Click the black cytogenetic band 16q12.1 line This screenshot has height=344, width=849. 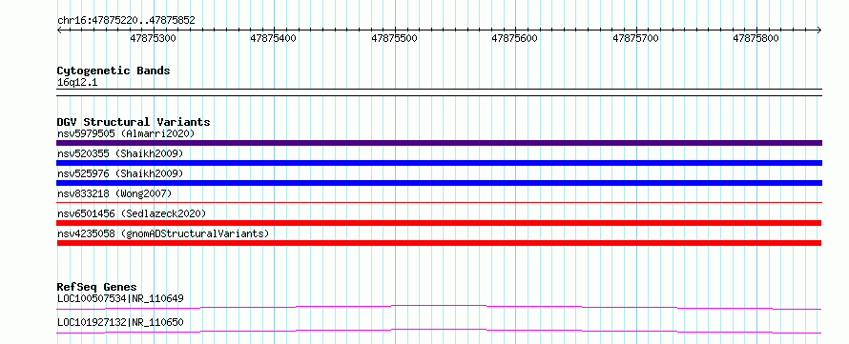point(439,92)
